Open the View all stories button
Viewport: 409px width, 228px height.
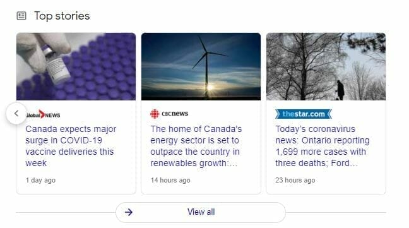[201, 212]
